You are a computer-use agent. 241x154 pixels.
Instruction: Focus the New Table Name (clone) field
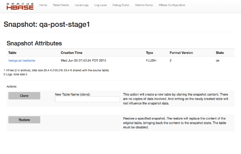click(x=87, y=99)
